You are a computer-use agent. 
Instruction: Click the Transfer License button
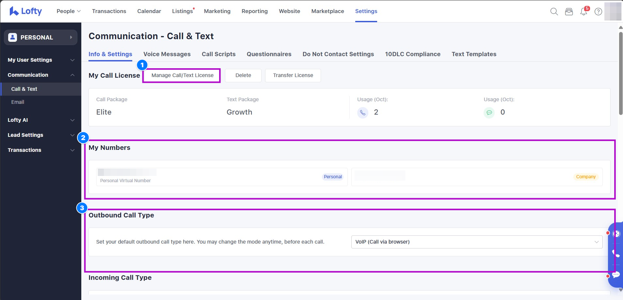(293, 75)
